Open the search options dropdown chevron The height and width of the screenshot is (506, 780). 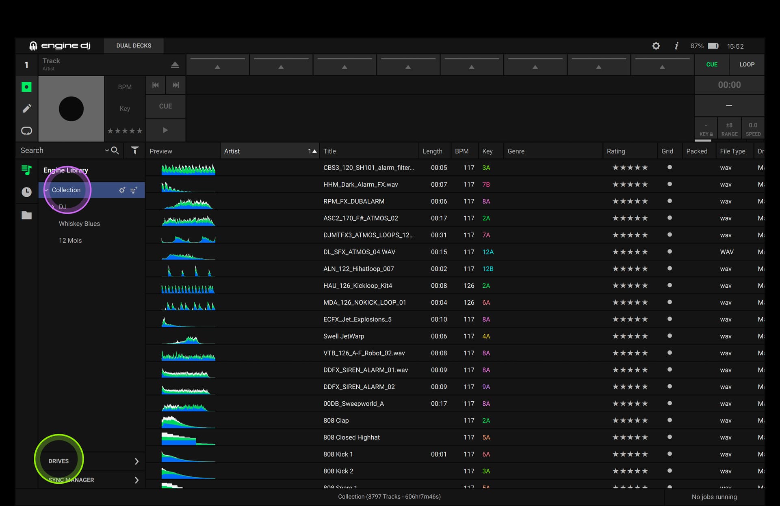[107, 150]
